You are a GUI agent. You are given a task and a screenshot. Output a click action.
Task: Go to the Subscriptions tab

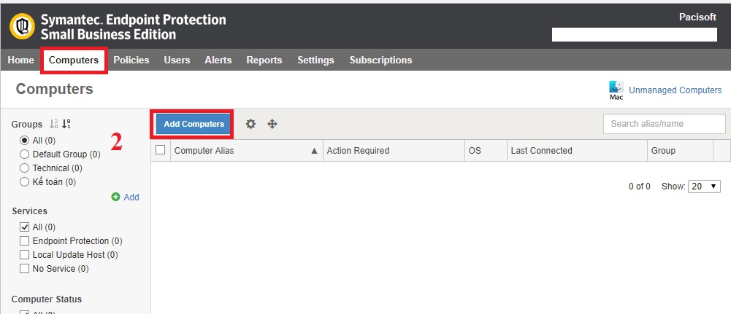381,60
